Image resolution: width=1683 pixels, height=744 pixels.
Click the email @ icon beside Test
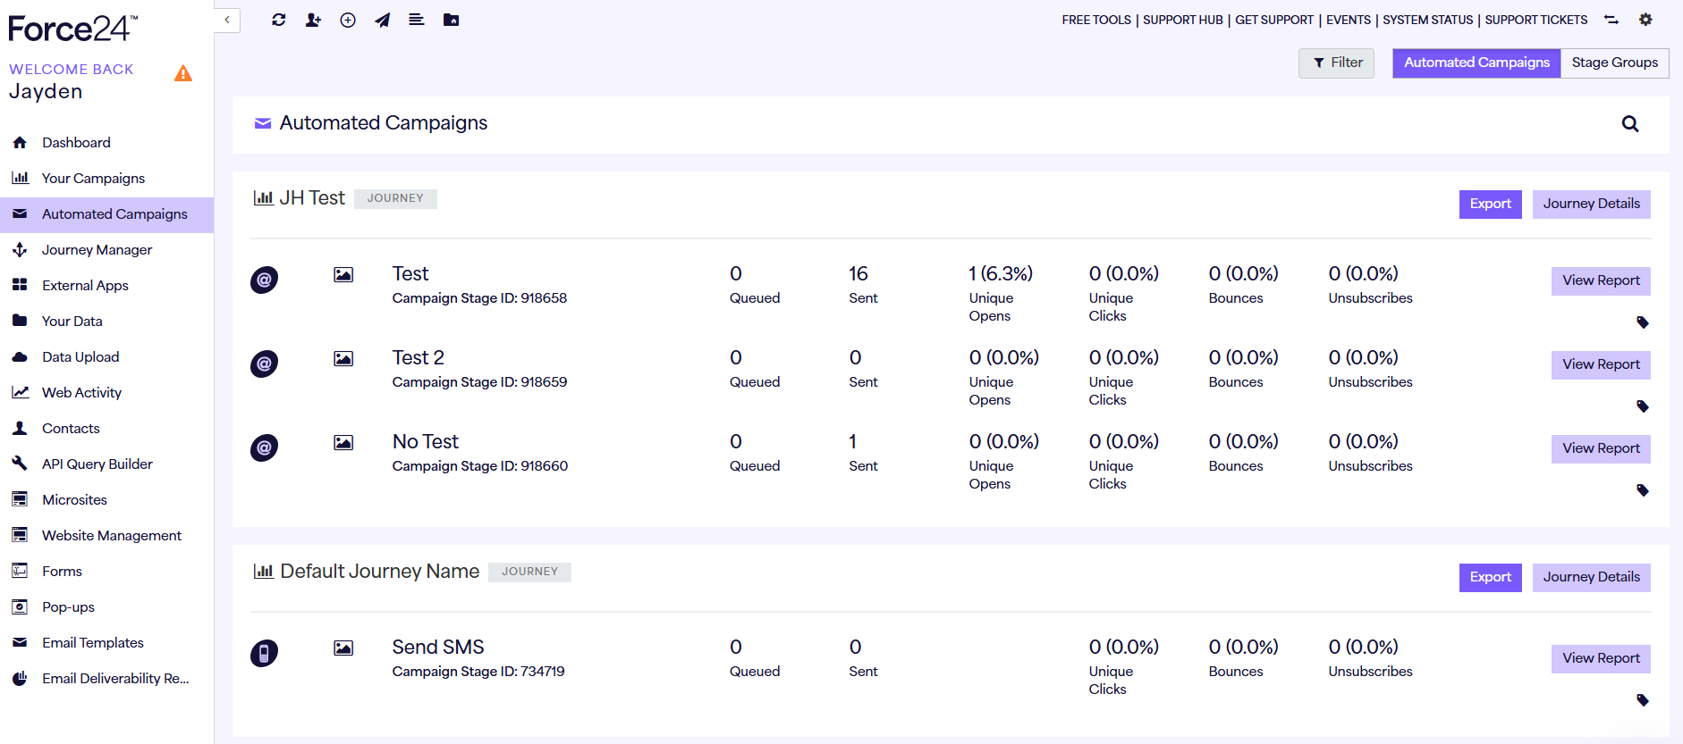pos(264,280)
